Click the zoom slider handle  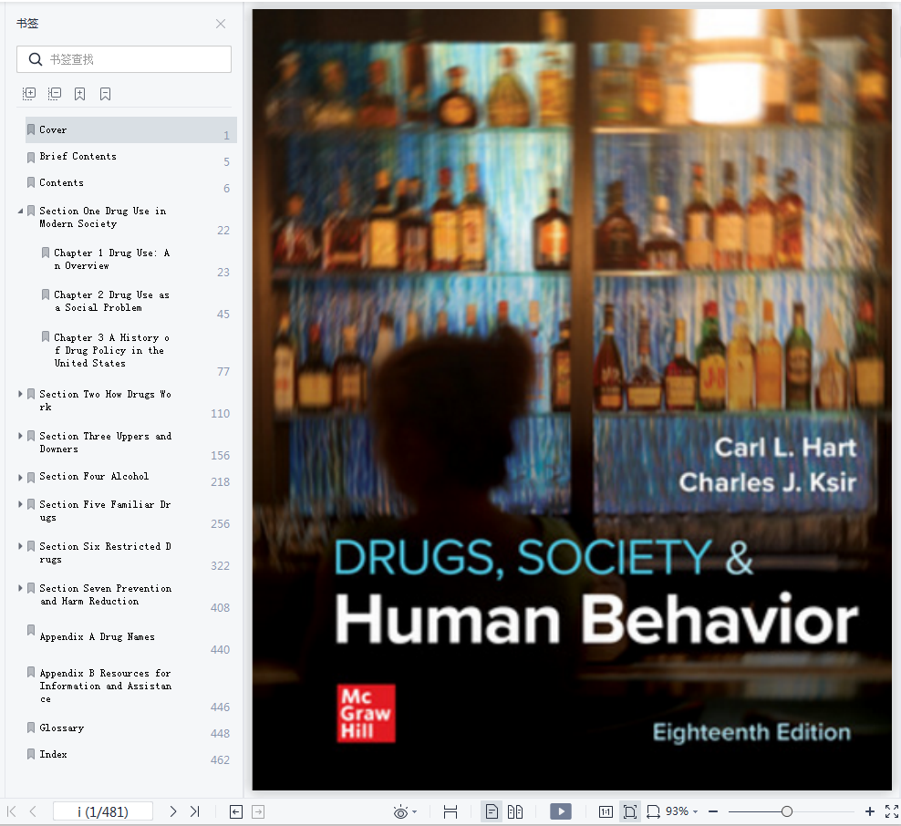coord(787,811)
